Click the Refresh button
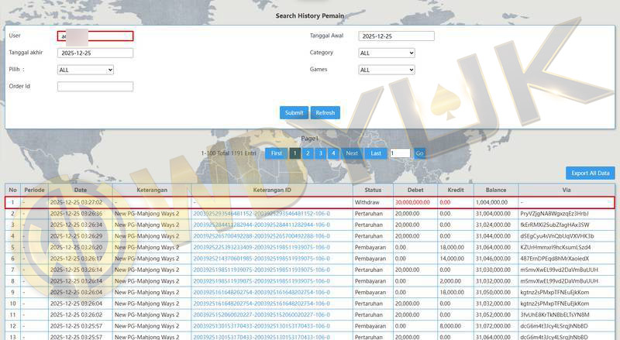This screenshot has height=340, width=620. [x=325, y=113]
